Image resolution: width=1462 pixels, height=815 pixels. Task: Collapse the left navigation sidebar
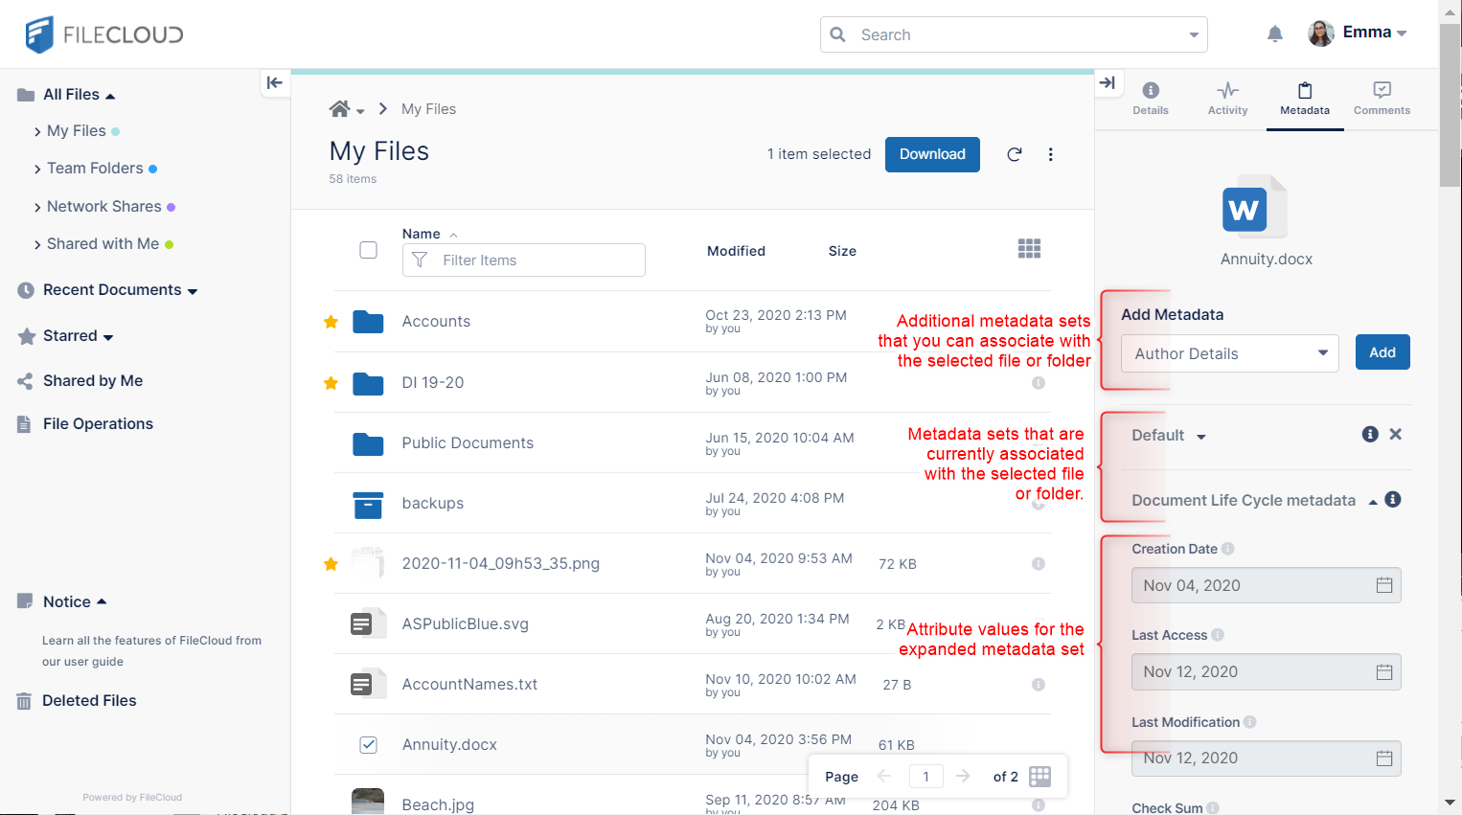tap(275, 82)
